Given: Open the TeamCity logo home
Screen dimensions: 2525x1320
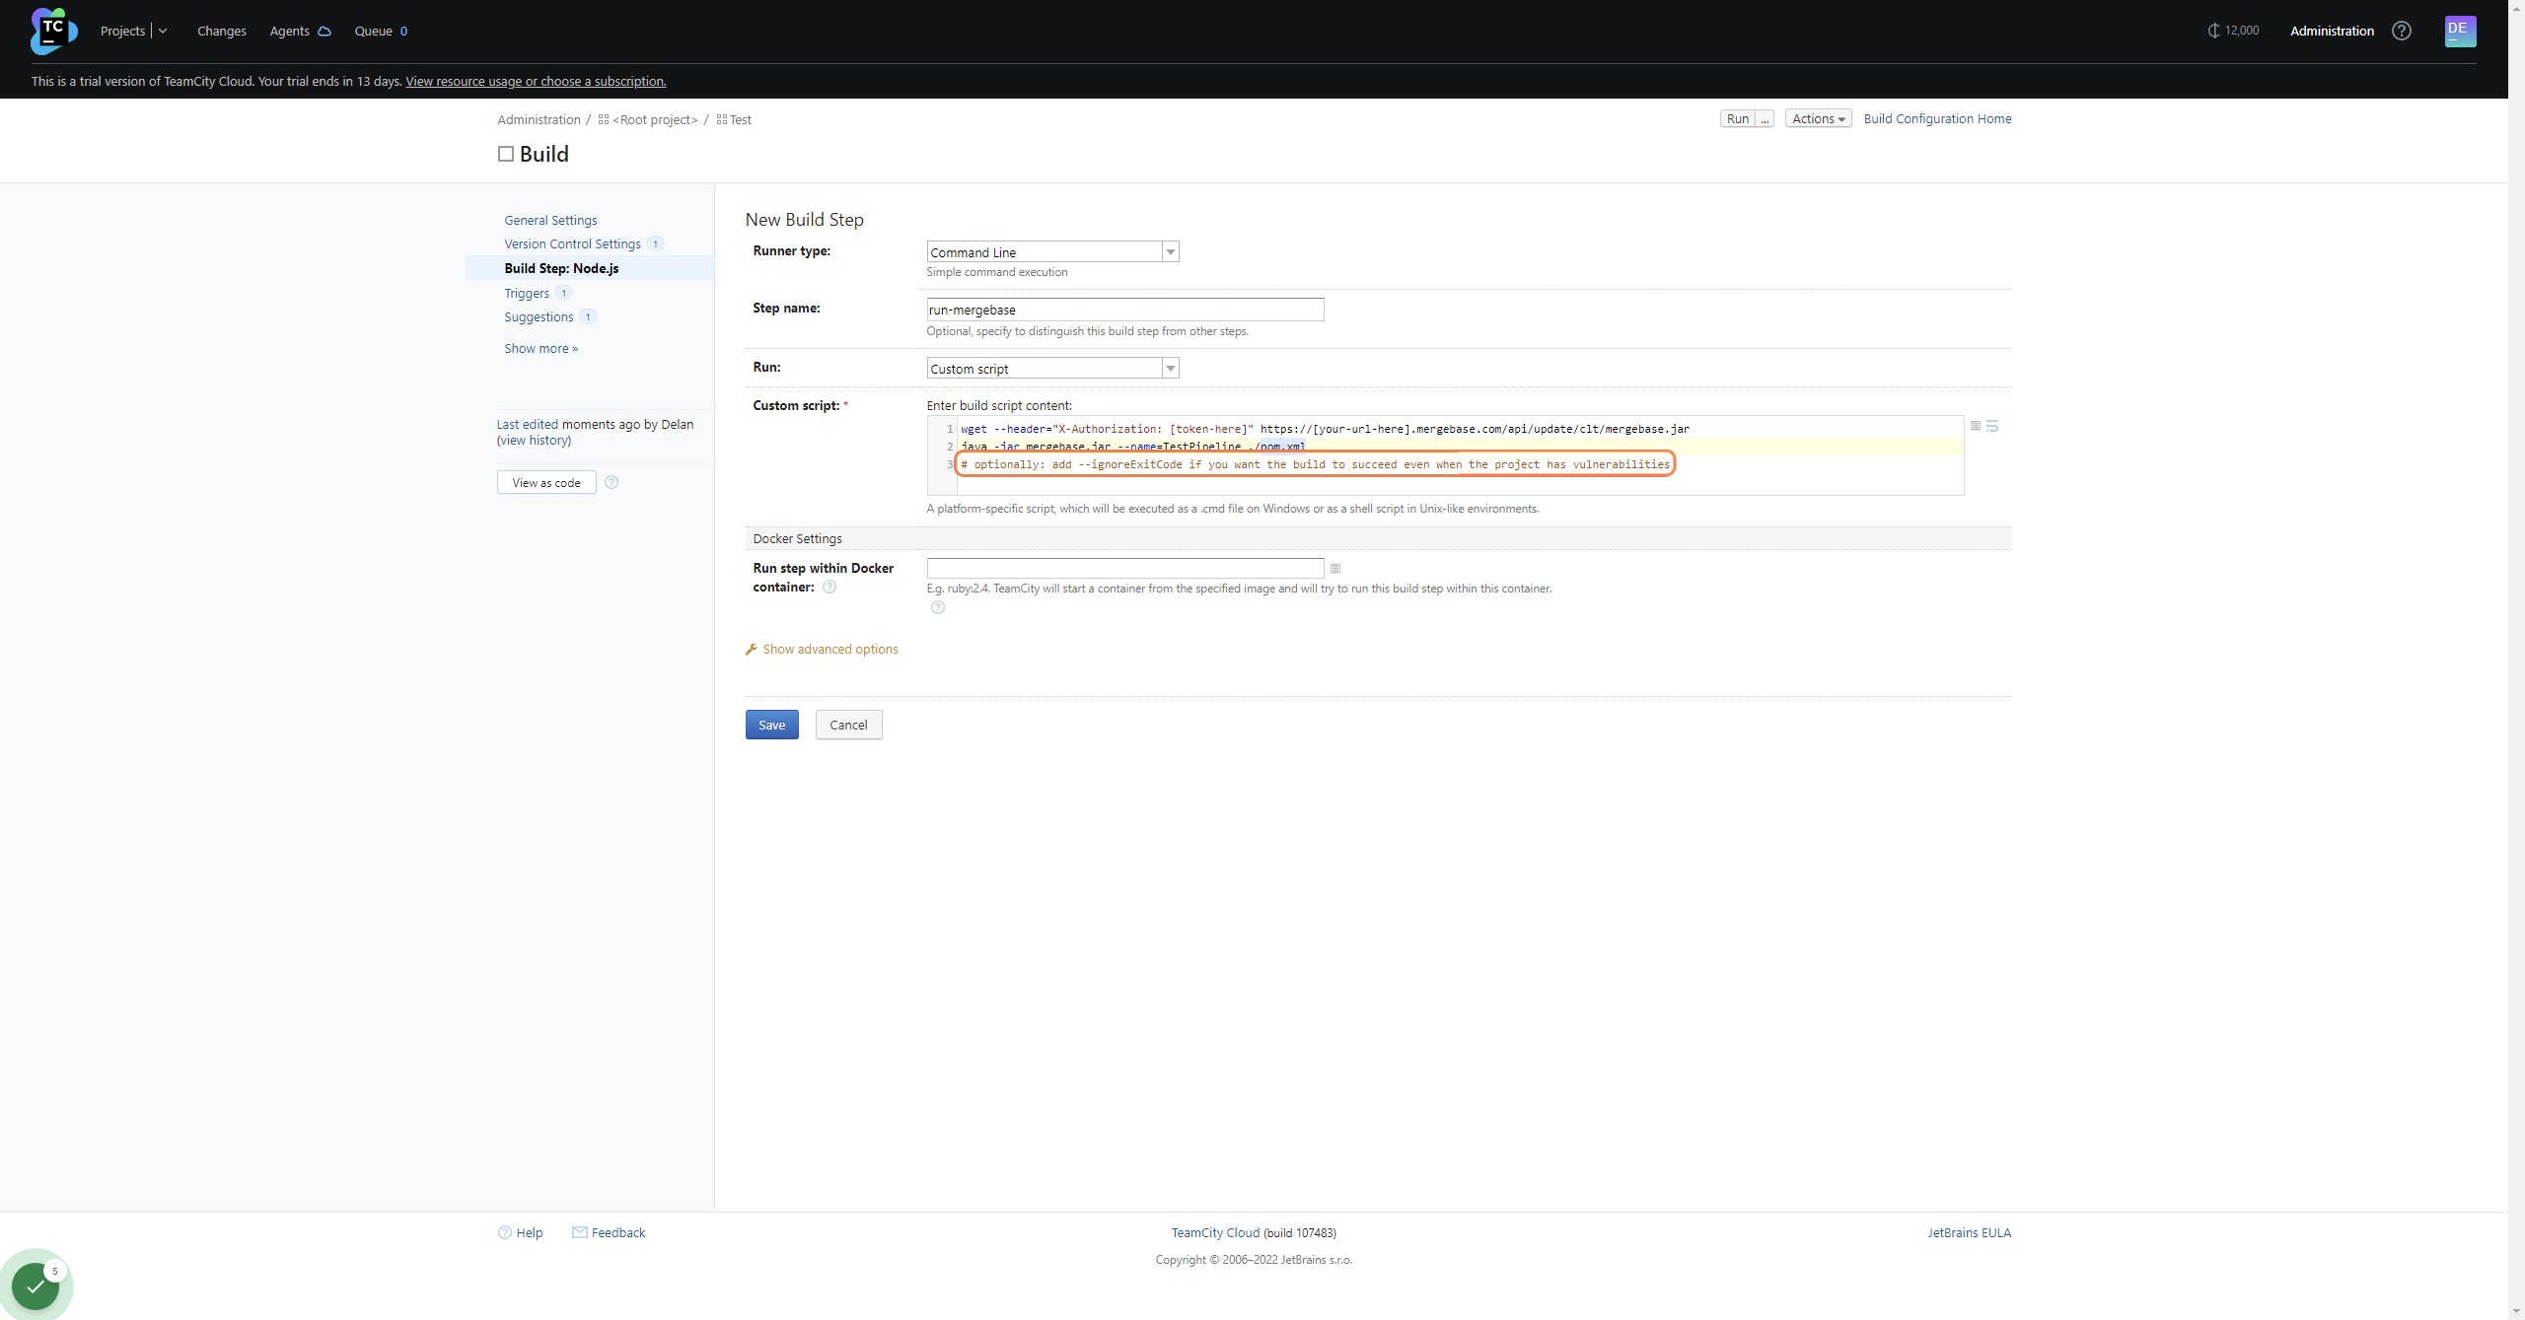Looking at the screenshot, I should 53,31.
